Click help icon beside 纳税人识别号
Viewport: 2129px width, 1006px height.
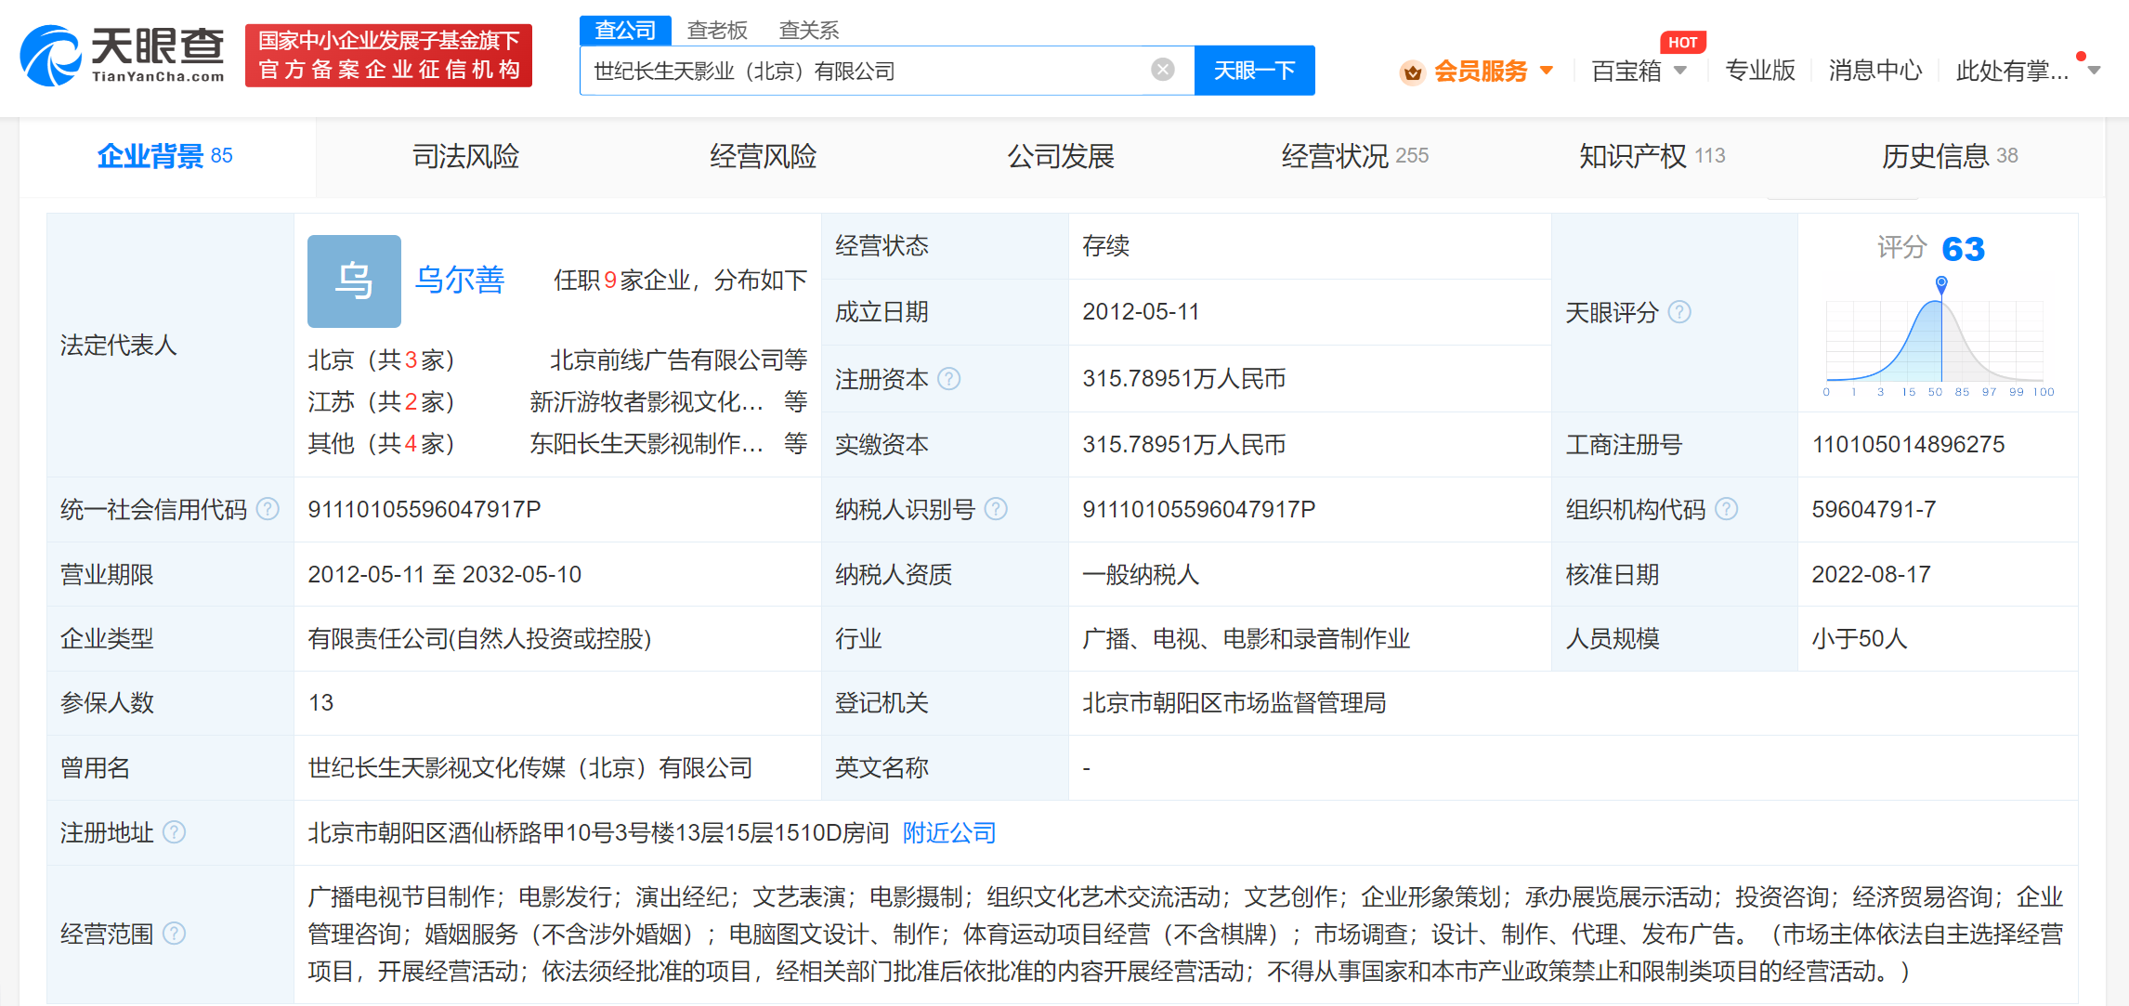click(996, 509)
